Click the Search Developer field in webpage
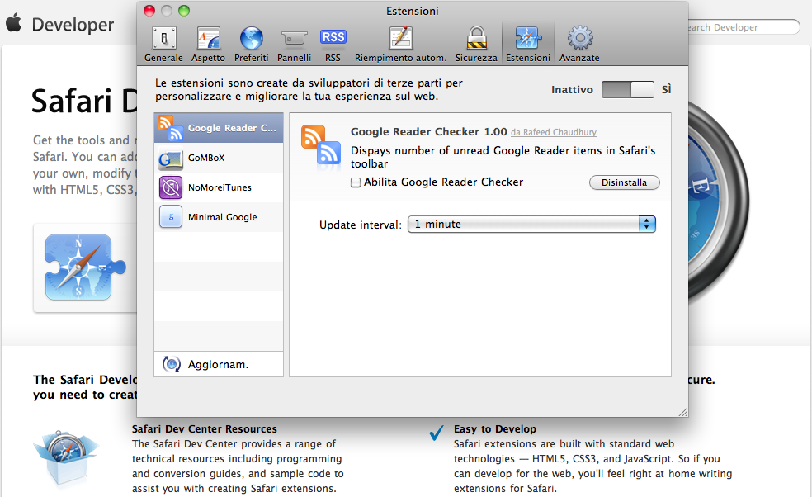 point(744,27)
